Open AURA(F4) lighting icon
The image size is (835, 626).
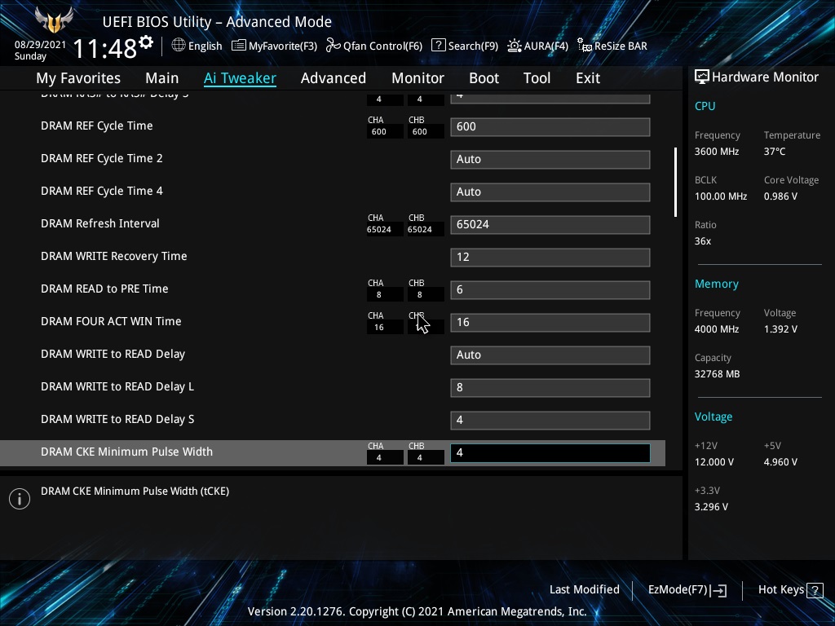515,46
